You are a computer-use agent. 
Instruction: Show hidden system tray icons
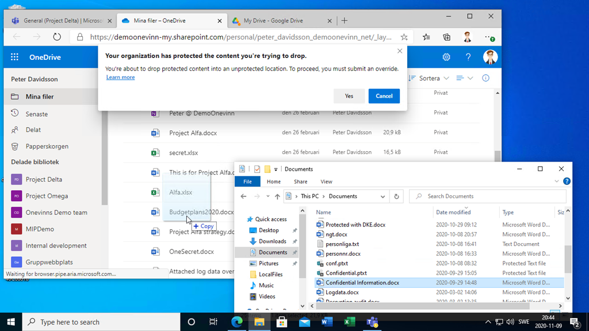488,322
